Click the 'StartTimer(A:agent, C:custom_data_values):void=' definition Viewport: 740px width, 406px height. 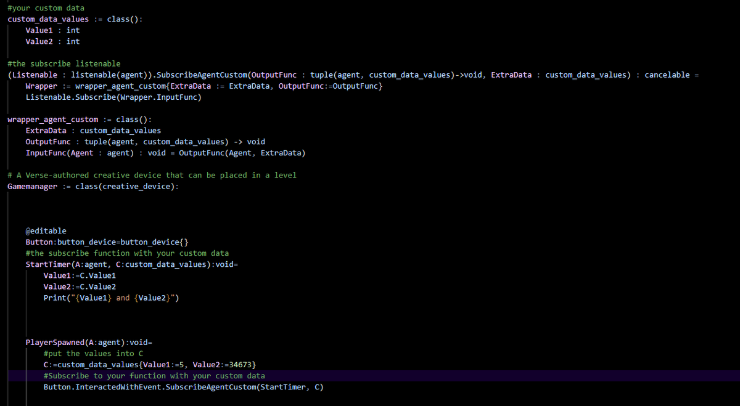click(x=131, y=264)
